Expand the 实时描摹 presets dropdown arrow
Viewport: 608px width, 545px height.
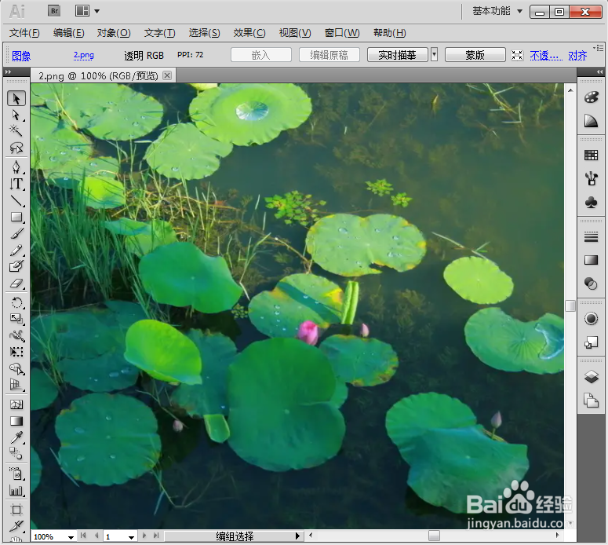pos(435,55)
